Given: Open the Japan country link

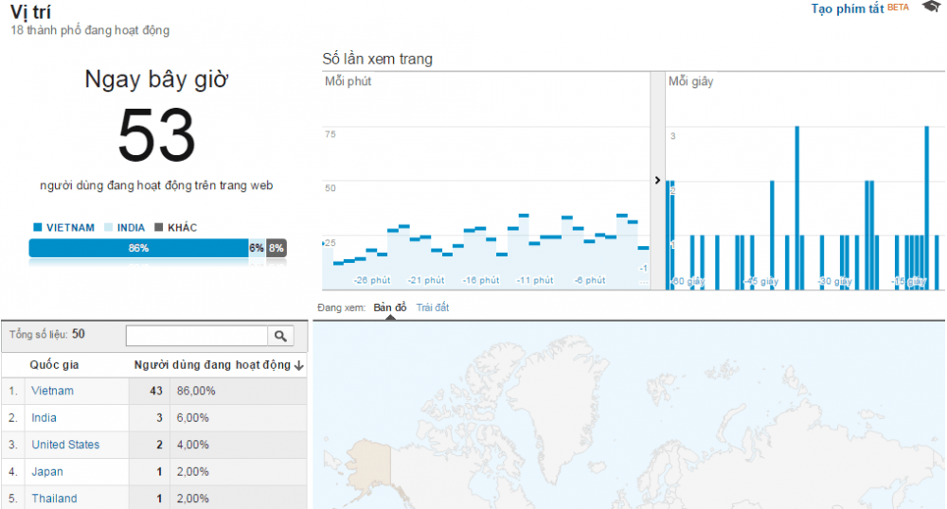Looking at the screenshot, I should tap(45, 471).
